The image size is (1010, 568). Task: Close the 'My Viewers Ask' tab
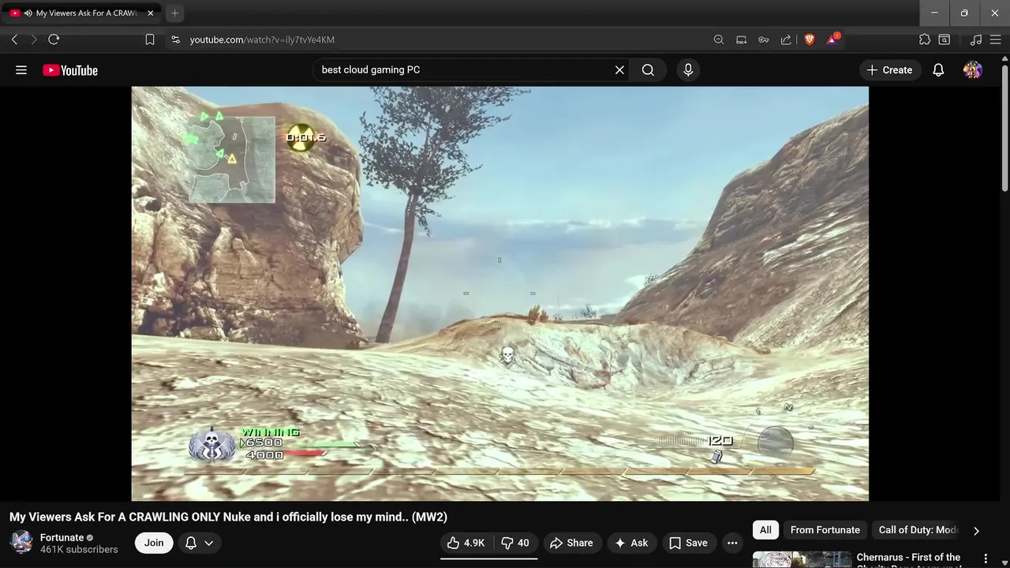(x=151, y=13)
